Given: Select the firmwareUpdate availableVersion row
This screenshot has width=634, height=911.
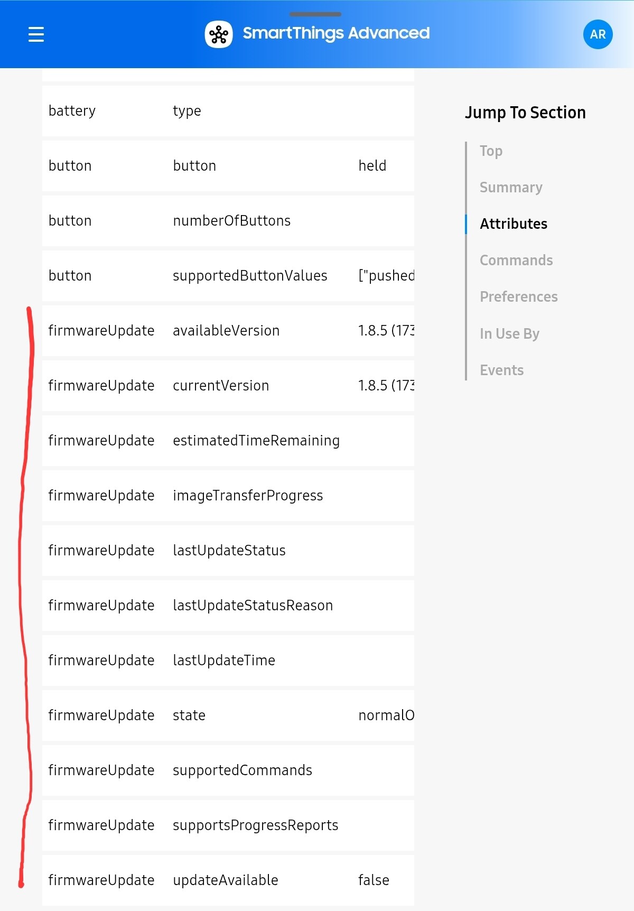Looking at the screenshot, I should 226,331.
